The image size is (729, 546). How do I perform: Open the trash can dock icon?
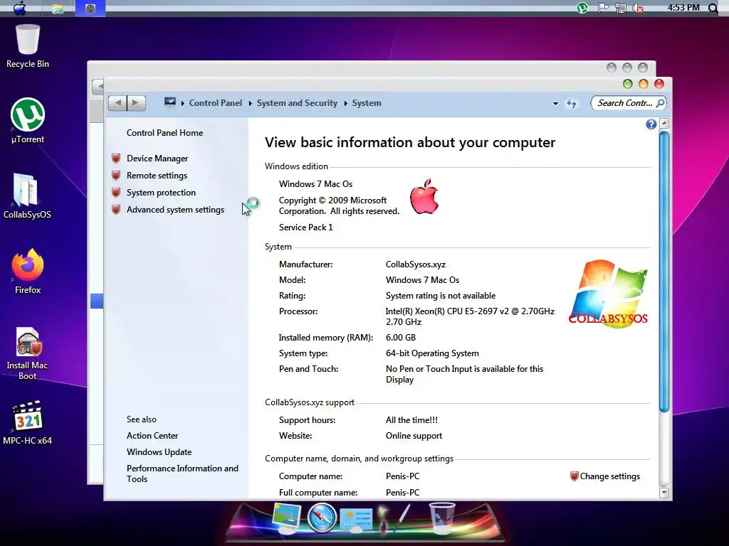click(441, 517)
